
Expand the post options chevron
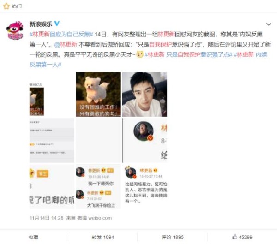pos(269,24)
